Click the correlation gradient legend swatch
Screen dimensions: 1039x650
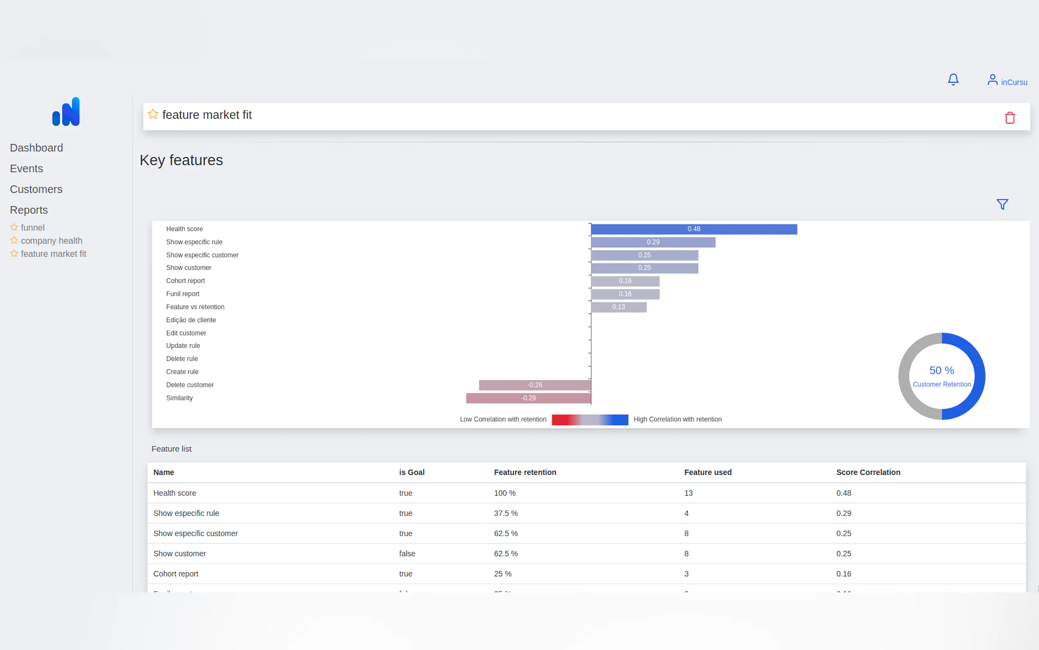point(589,420)
